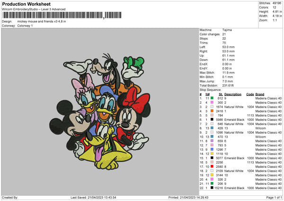Click green swatch in stop row 21 (206 stitches)
284x201 pixels.
(212, 183)
